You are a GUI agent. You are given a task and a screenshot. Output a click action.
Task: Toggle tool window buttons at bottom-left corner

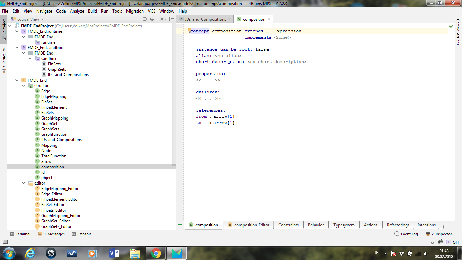coord(5,242)
